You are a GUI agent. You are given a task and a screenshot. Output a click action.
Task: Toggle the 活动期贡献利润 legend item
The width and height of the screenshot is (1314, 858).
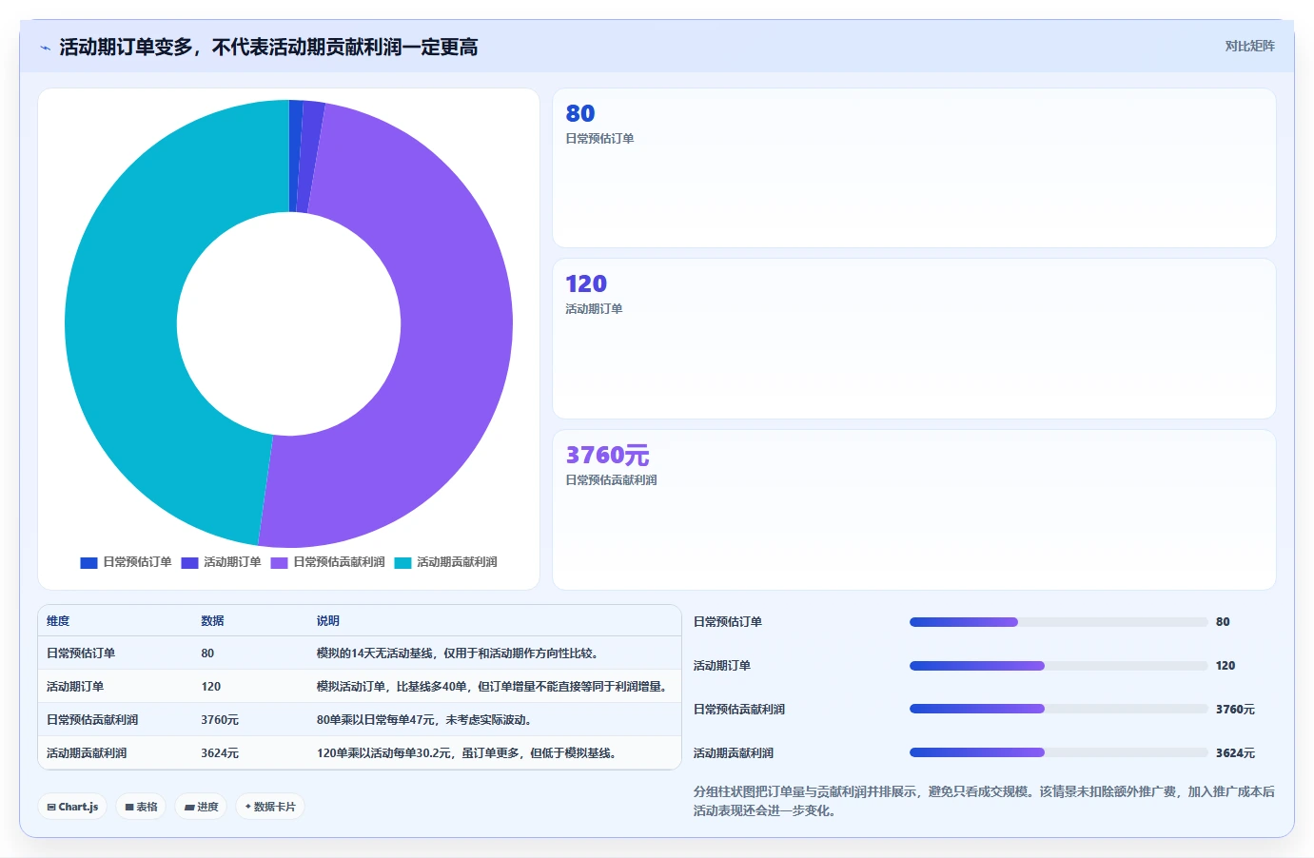pyautogui.click(x=446, y=562)
